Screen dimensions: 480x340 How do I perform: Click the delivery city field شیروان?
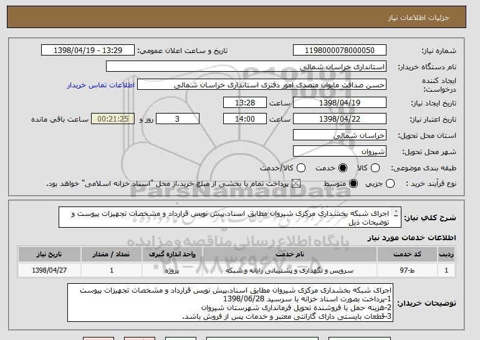click(x=340, y=152)
